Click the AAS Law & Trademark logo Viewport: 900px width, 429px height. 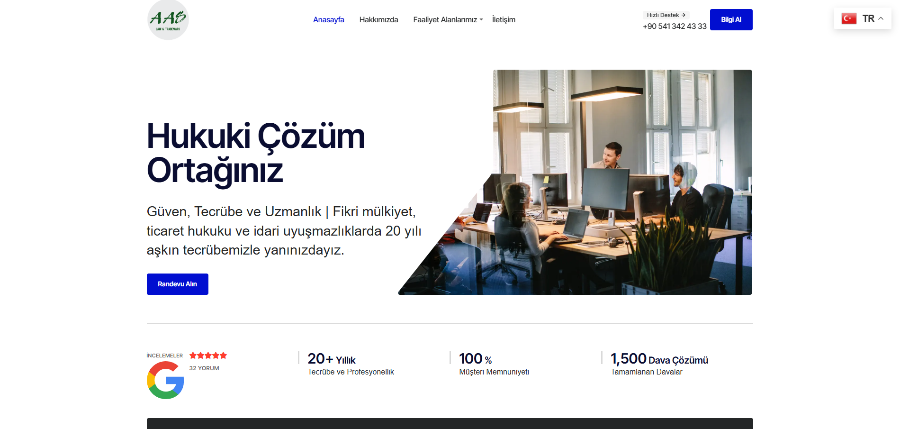(x=168, y=20)
